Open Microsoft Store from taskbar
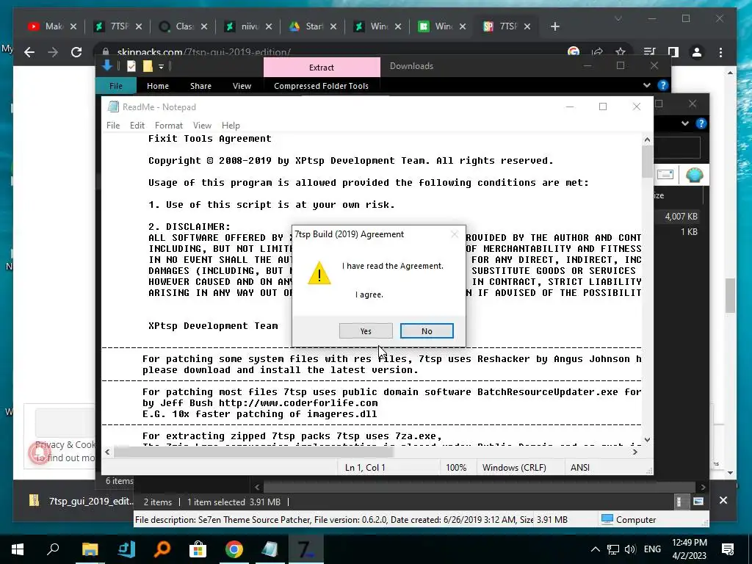This screenshot has height=564, width=752. (x=198, y=549)
